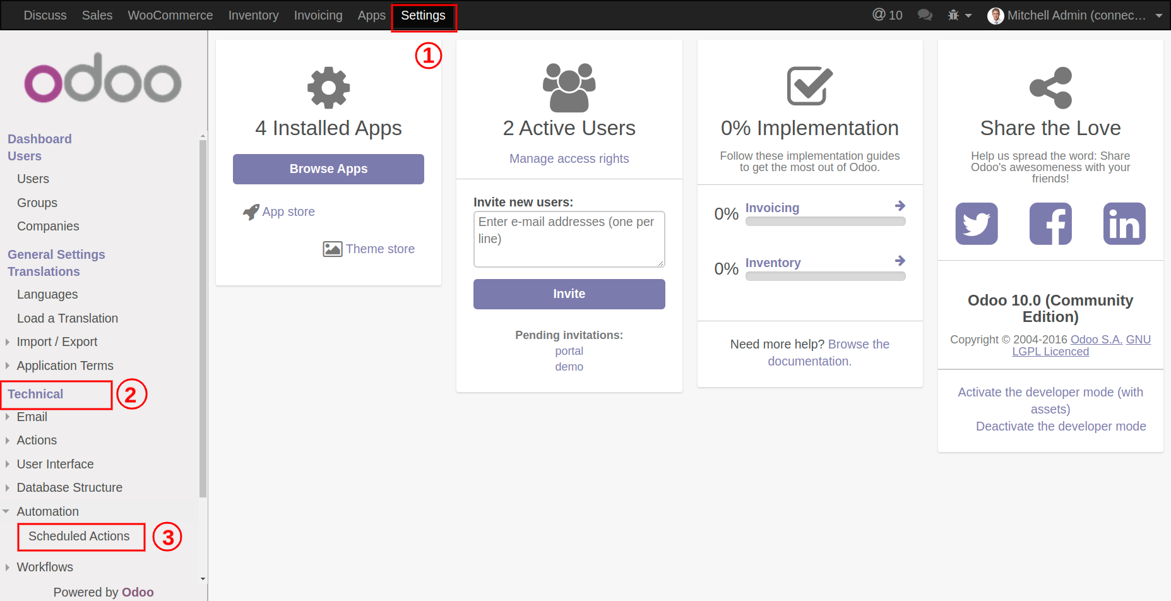Screen dimensions: 1171x601
Task: Click the LinkedIn share icon
Action: click(1124, 223)
